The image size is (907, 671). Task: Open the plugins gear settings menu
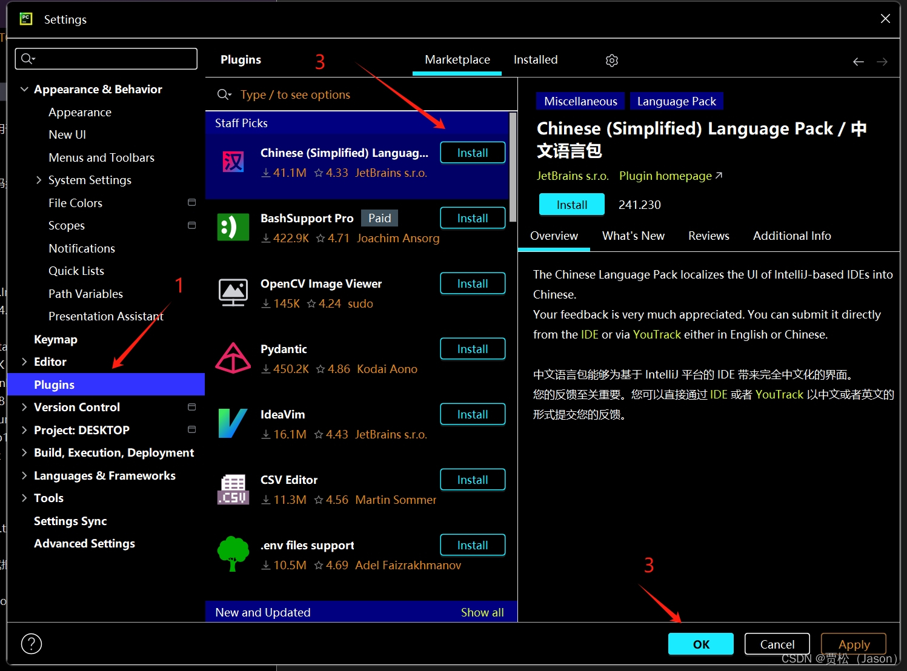[x=612, y=61]
